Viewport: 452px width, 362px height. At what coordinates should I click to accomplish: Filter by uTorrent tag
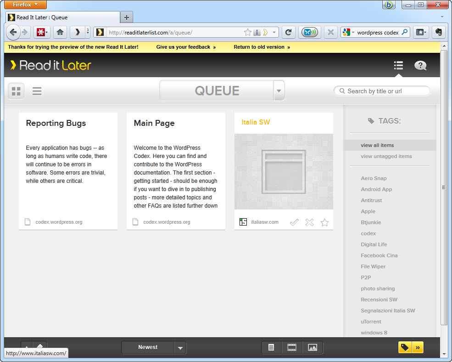[x=371, y=322]
